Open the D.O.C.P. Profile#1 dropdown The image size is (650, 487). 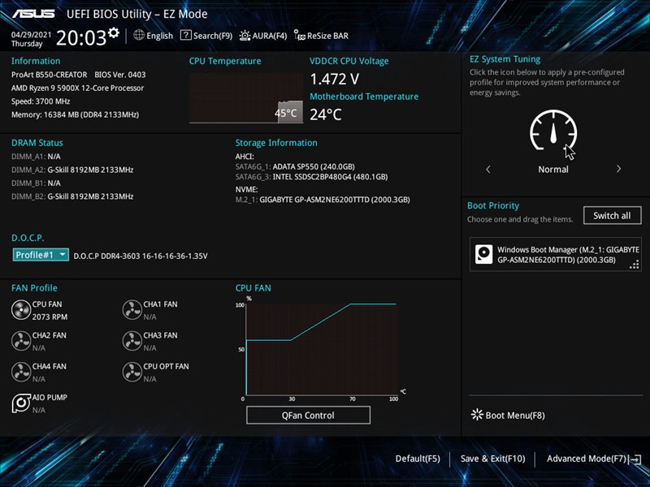point(41,255)
